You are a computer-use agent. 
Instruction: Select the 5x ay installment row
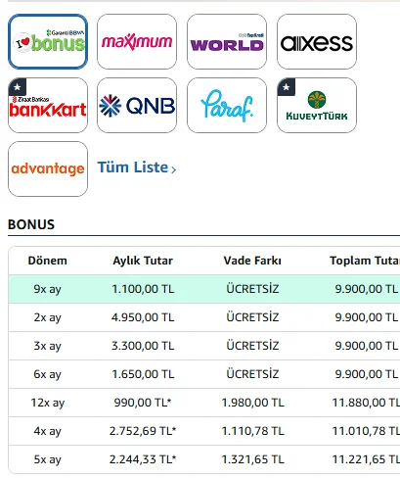pos(204,459)
